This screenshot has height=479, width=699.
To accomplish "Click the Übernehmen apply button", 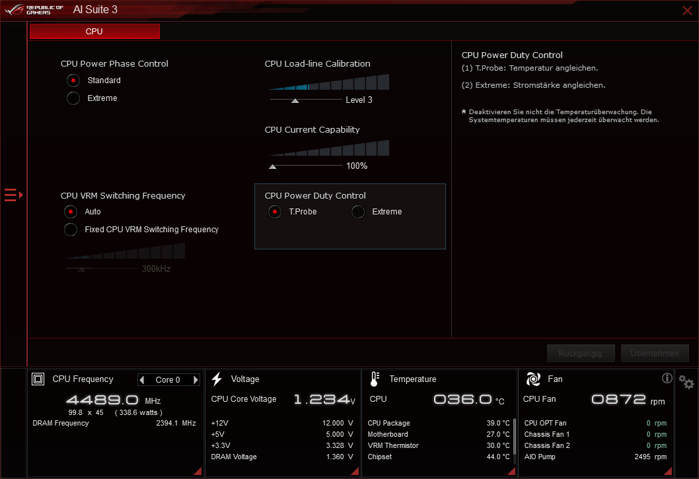I will click(654, 353).
